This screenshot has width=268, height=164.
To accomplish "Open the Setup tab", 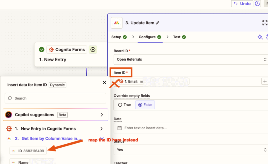I will coord(119,37).
